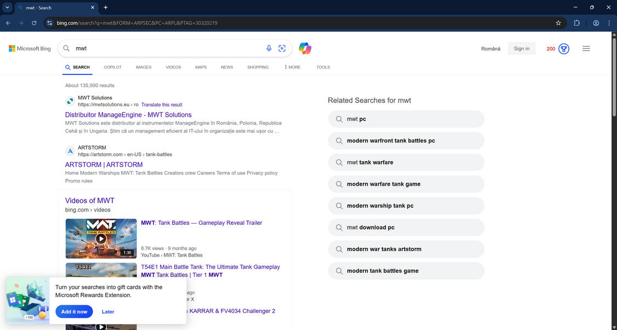Open the hamburger settings menu

pyautogui.click(x=586, y=49)
